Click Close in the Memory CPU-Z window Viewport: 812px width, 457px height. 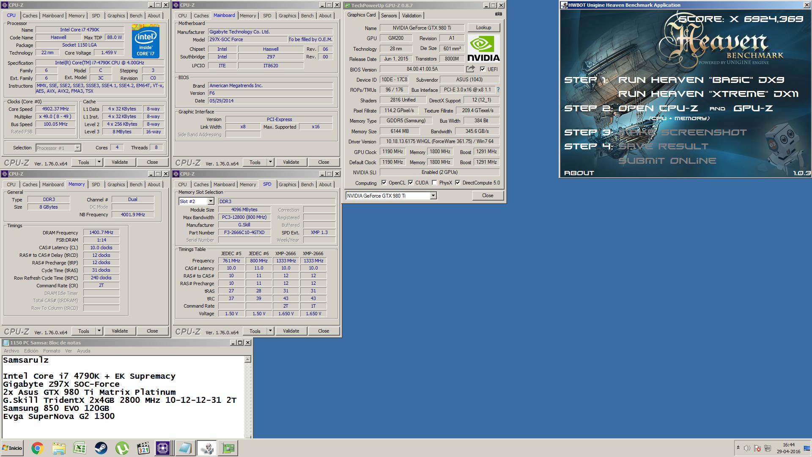tap(152, 331)
